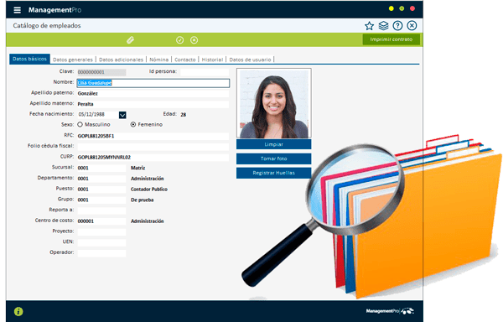Viewport: 503px width, 322px height.
Task: Click the De prueba group text
Action: pyautogui.click(x=143, y=200)
